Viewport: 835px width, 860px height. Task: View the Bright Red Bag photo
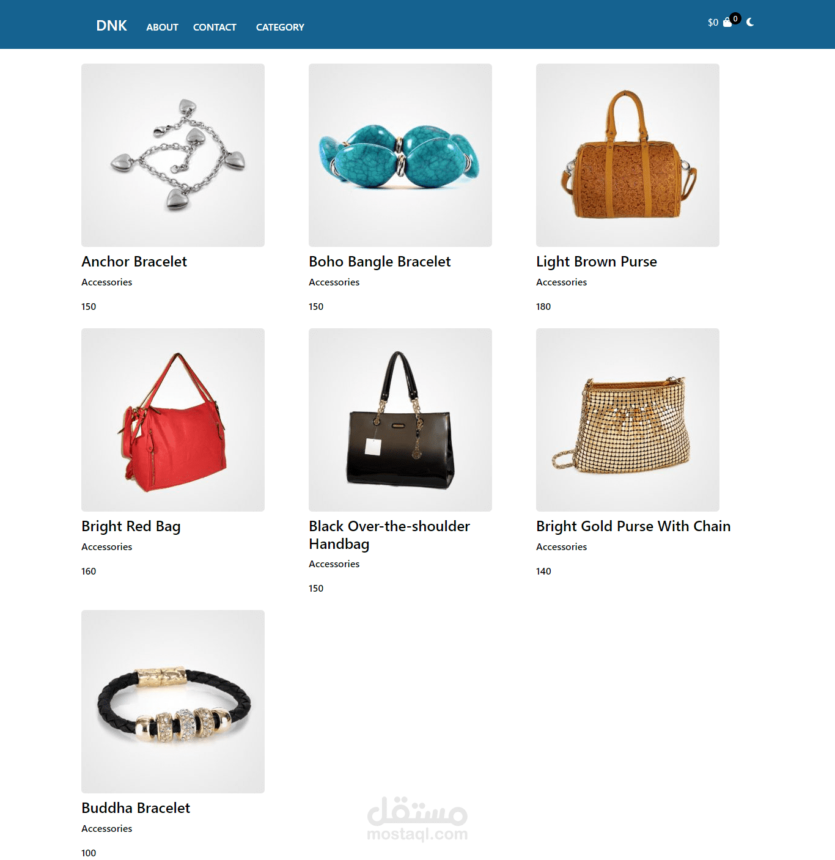(x=173, y=420)
